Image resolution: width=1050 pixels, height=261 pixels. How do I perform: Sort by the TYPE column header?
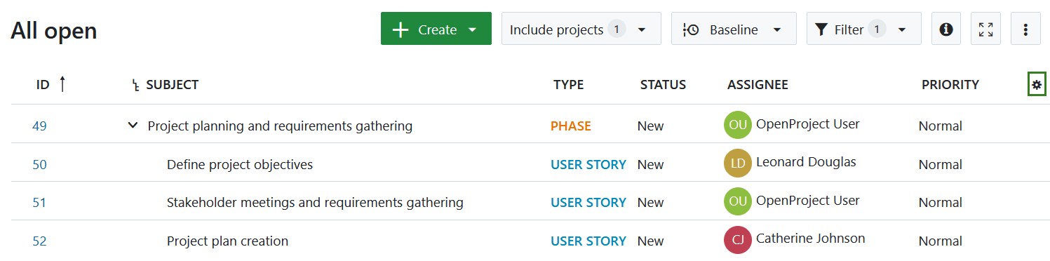tap(568, 85)
